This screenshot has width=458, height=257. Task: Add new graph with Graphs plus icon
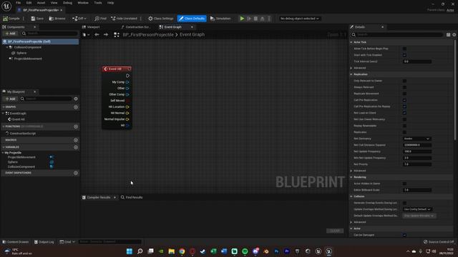76,107
